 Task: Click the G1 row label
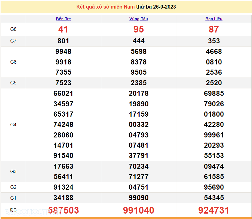click(13, 198)
